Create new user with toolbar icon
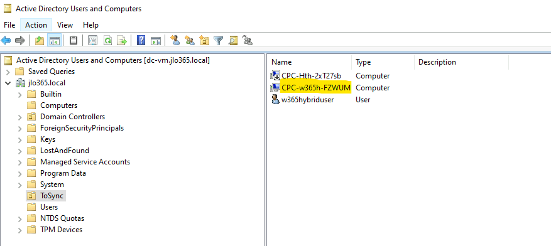The image size is (551, 246). (x=175, y=41)
